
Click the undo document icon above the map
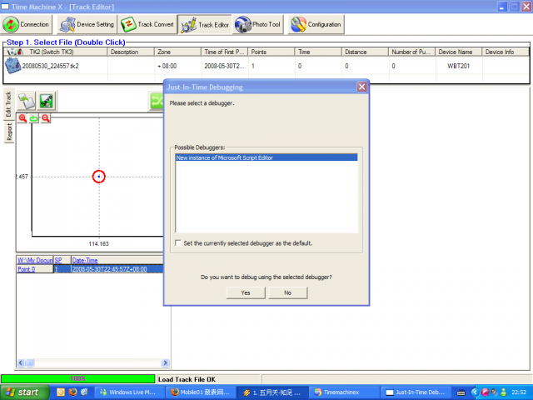point(26,101)
